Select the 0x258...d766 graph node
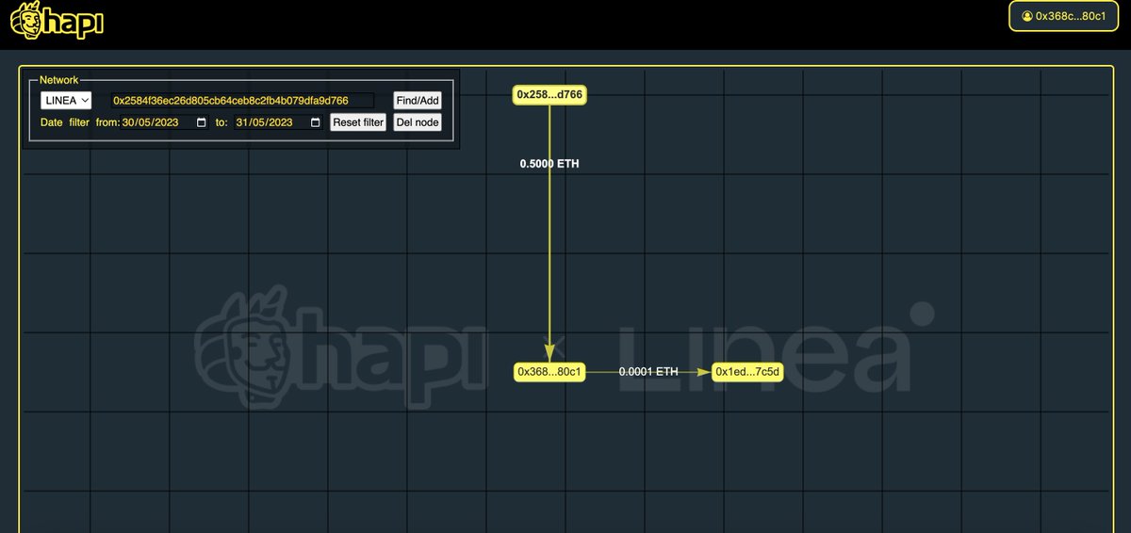Image resolution: width=1131 pixels, height=533 pixels. (x=550, y=94)
